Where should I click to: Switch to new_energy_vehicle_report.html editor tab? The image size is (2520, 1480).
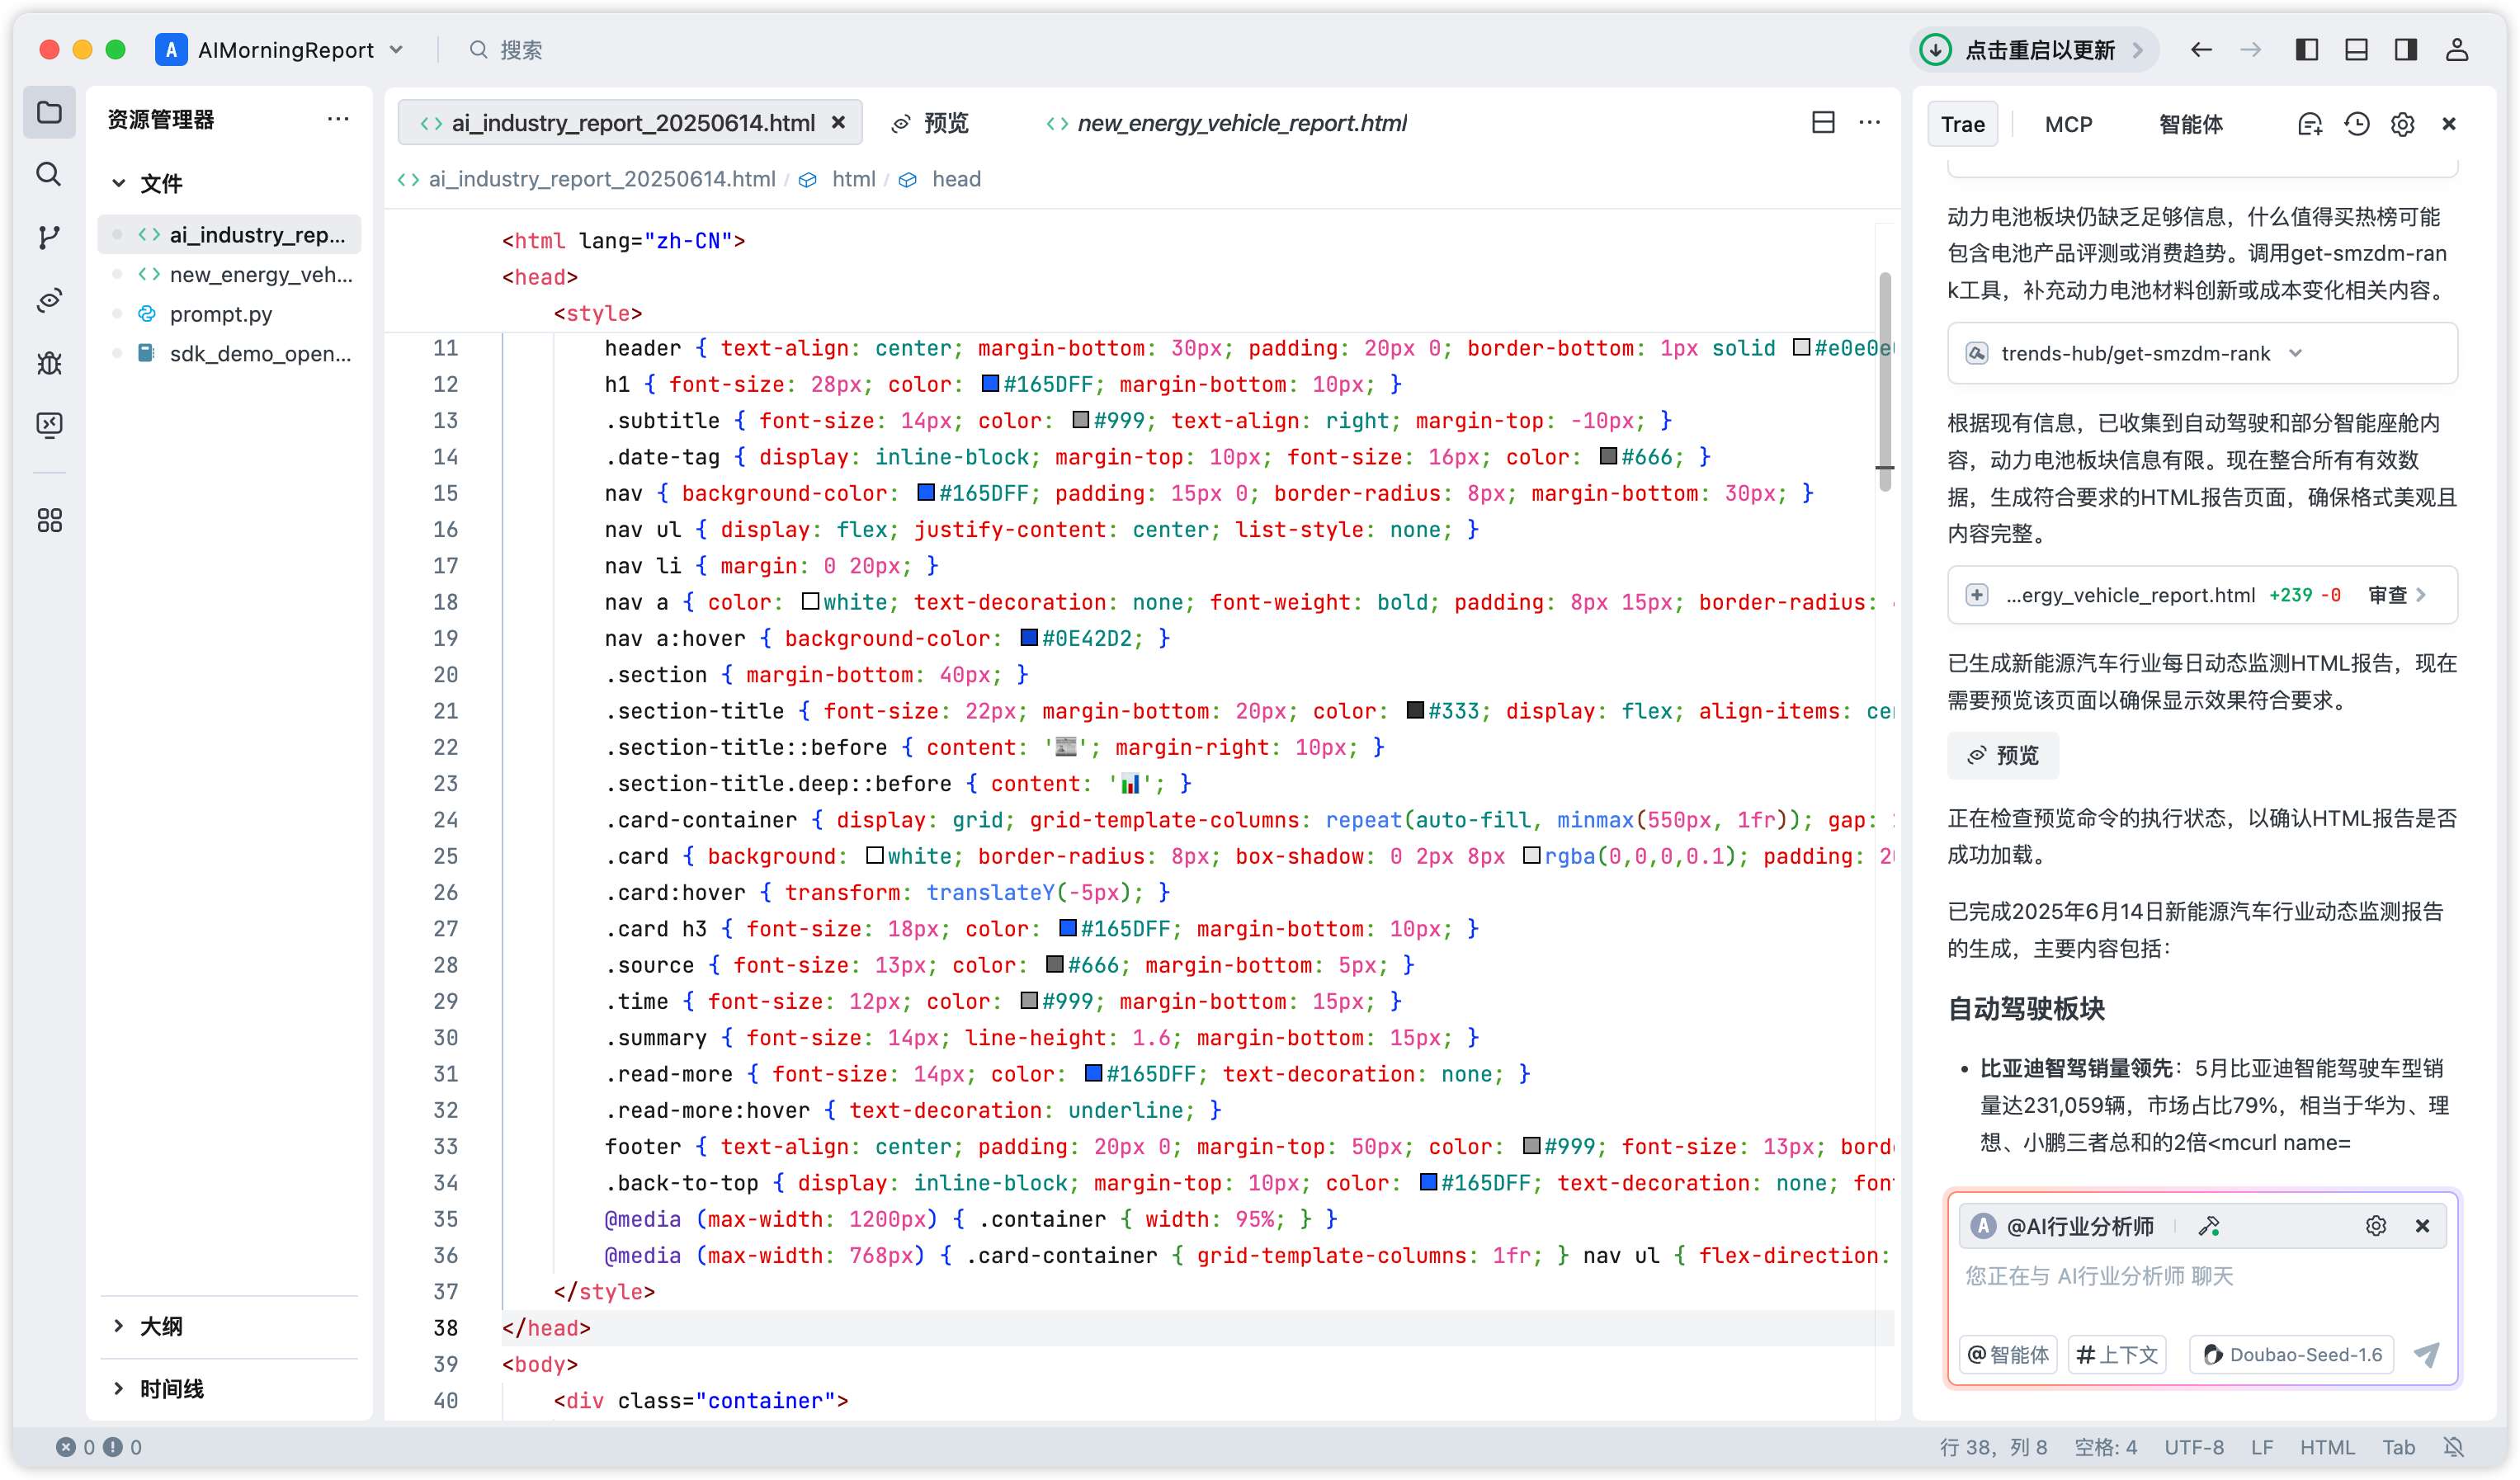1240,123
